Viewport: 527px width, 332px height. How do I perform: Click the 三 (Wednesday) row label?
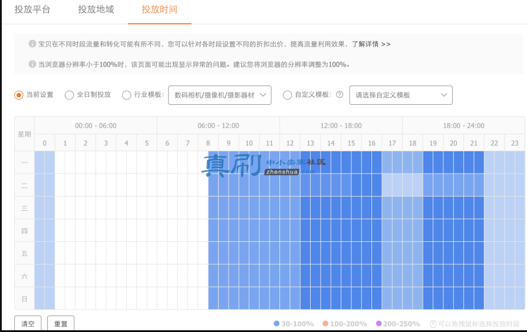point(25,208)
